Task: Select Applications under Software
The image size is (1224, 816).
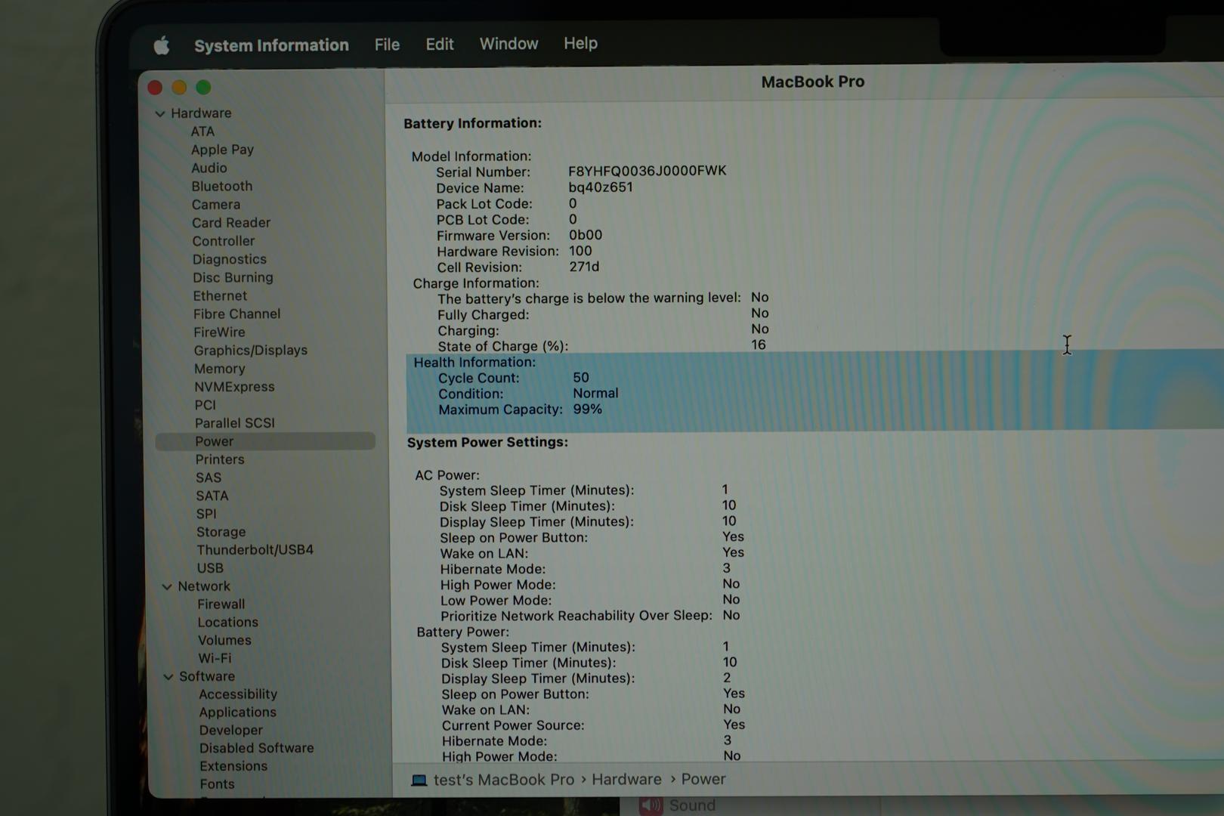Action: 237,712
